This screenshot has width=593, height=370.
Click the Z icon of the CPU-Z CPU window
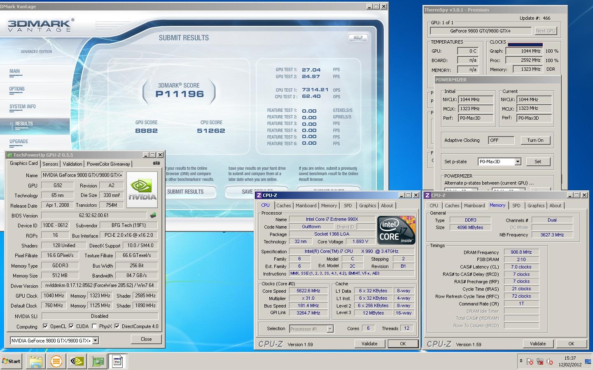pyautogui.click(x=259, y=195)
